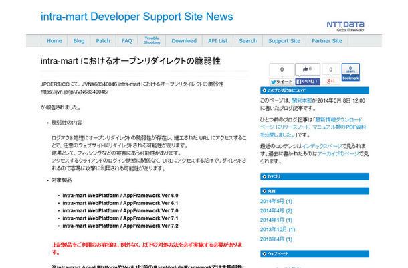Click the NTT DATA logo
This screenshot has height=268, width=408.
coord(346,26)
